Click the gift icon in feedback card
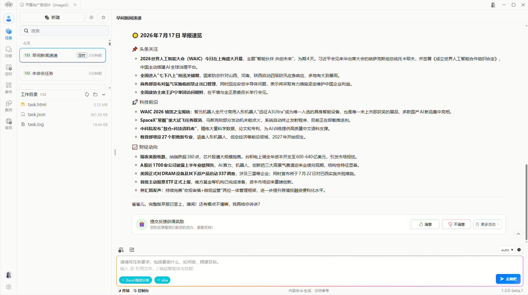Screen dimensions: 528x295 [x=142, y=224]
